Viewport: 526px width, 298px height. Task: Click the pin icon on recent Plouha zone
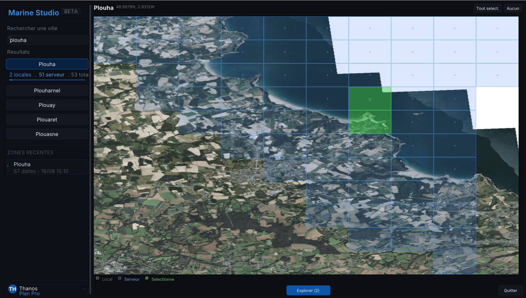pos(8,166)
